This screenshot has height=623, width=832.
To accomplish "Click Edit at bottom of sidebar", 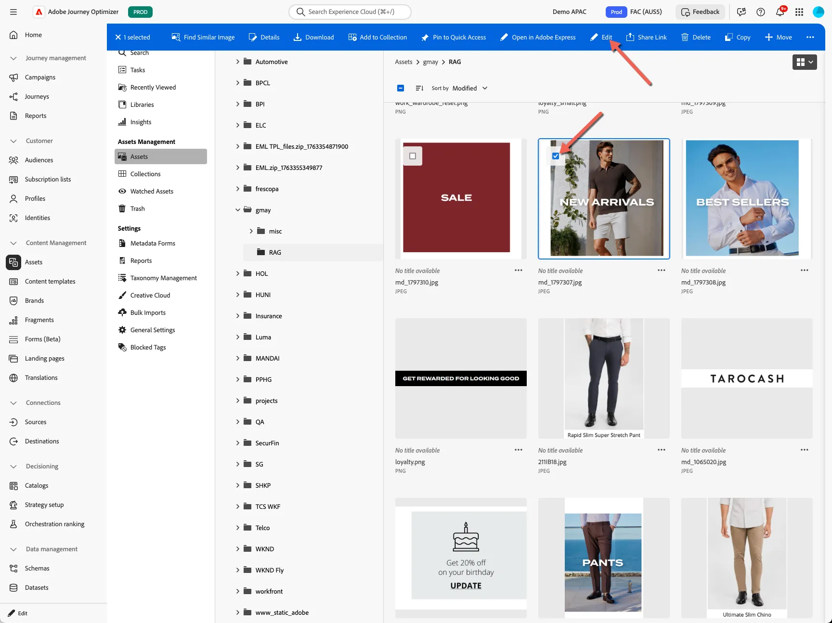I will 18,613.
